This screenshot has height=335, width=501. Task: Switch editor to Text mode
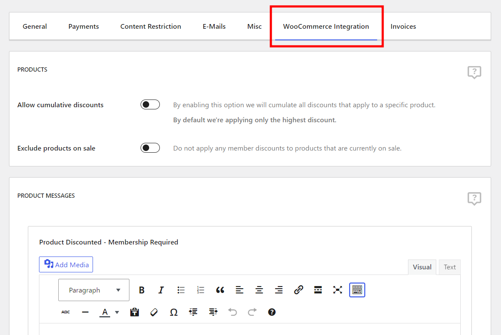pyautogui.click(x=450, y=267)
